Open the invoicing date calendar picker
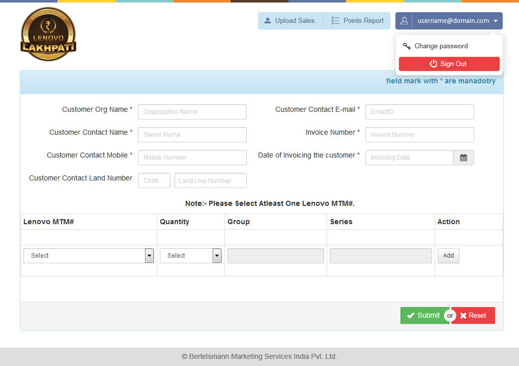The image size is (519, 366). pos(463,158)
